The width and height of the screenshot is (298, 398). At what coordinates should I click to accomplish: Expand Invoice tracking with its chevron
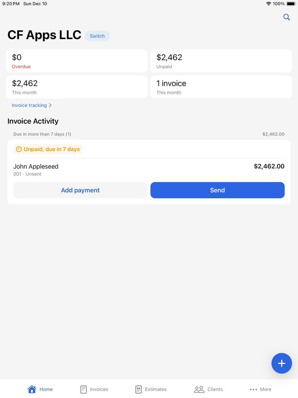(50, 105)
